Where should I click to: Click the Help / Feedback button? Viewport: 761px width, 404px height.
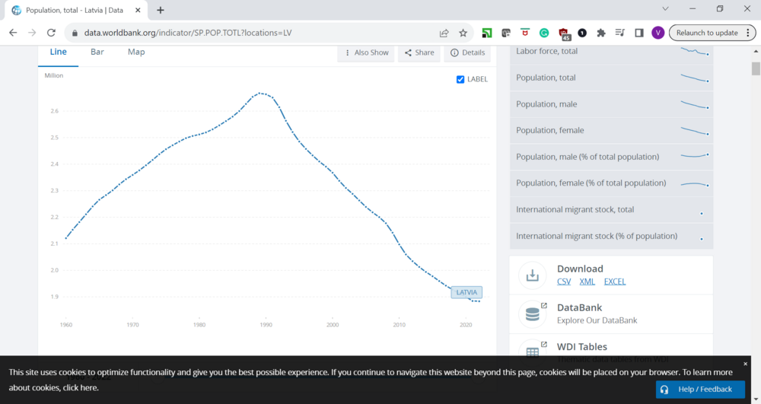tap(700, 389)
